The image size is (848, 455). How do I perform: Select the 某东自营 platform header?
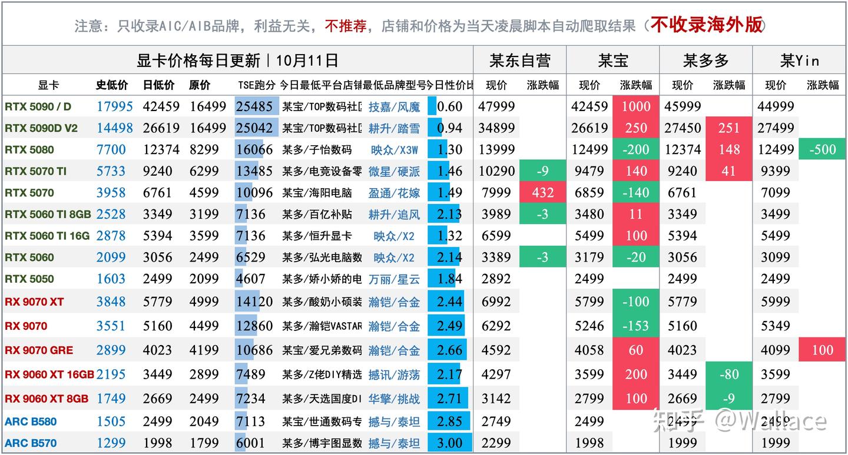(520, 60)
